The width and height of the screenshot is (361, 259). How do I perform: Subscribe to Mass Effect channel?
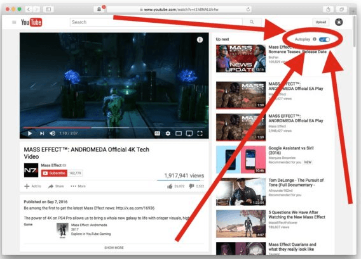[x=54, y=173]
